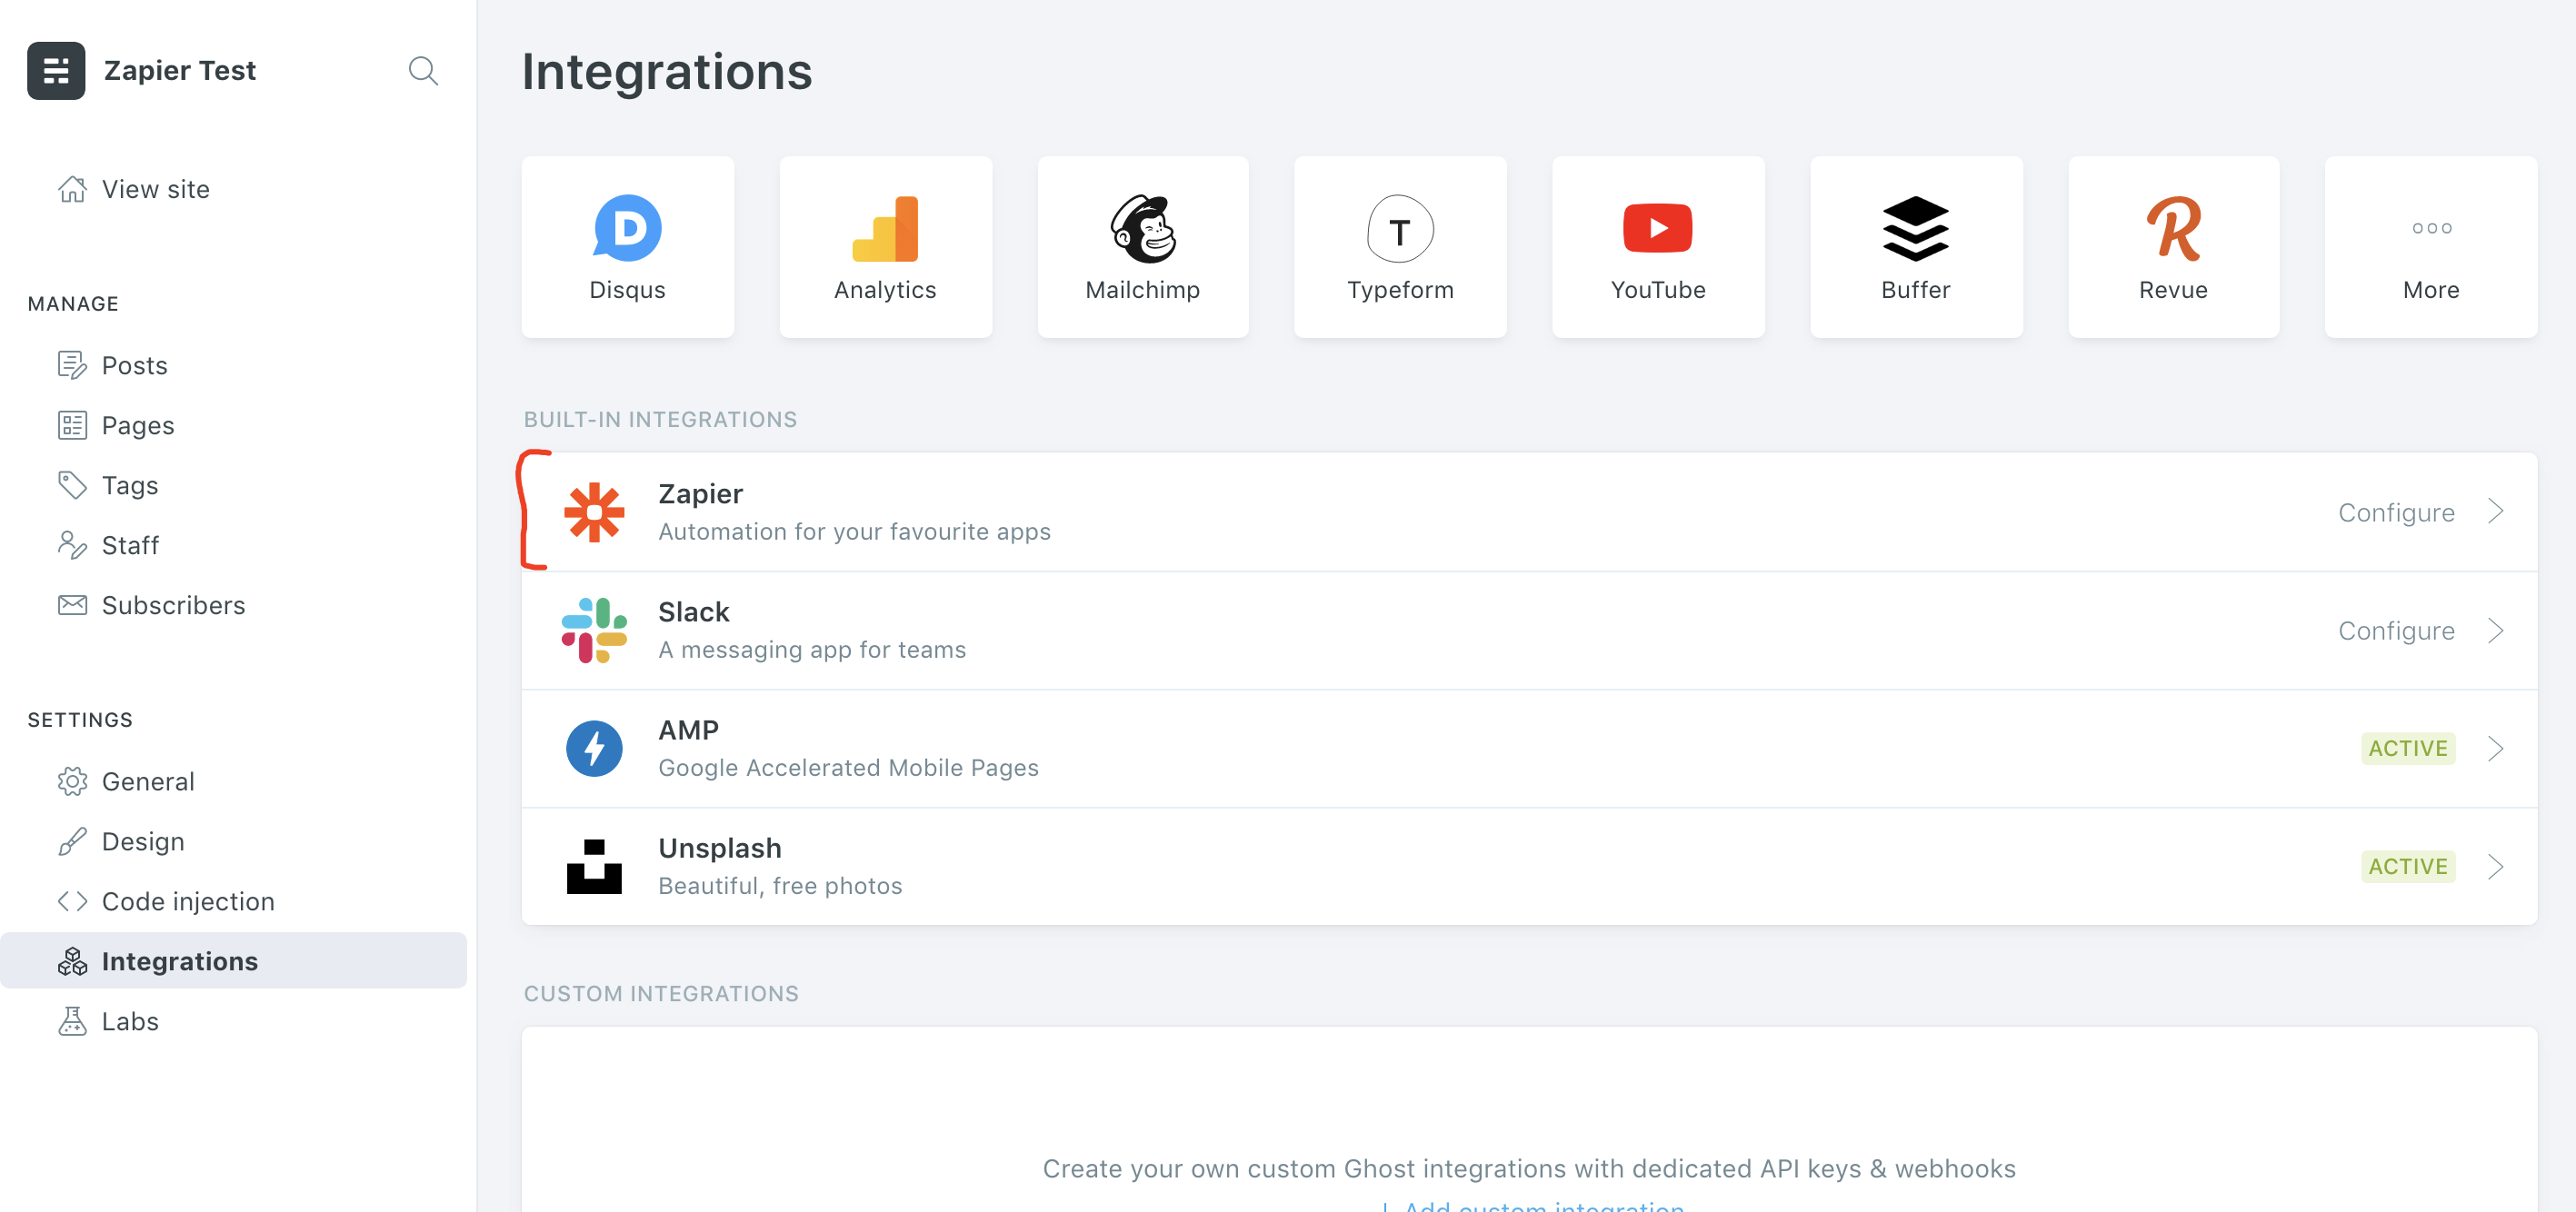Click 'Automation for your favourite apps' text
This screenshot has width=2576, height=1212.
(854, 531)
